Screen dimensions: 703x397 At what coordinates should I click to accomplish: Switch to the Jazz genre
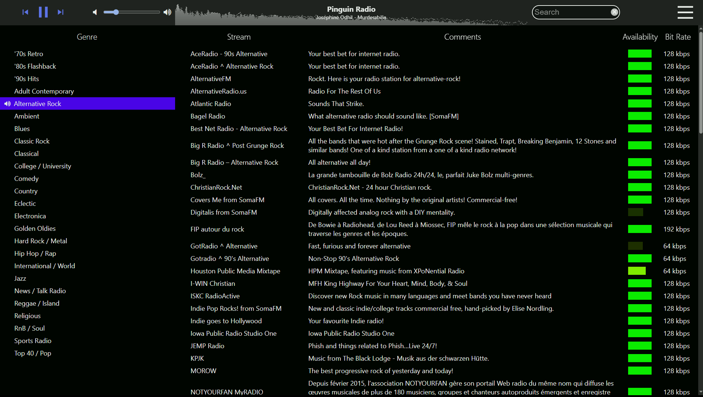[20, 278]
